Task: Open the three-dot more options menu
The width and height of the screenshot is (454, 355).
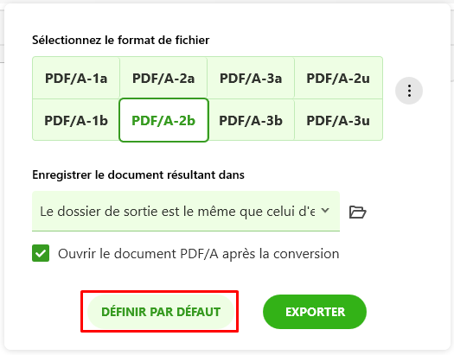Action: click(409, 91)
